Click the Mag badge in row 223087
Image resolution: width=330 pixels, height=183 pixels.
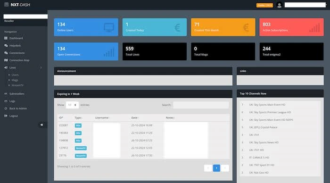tap(78, 125)
